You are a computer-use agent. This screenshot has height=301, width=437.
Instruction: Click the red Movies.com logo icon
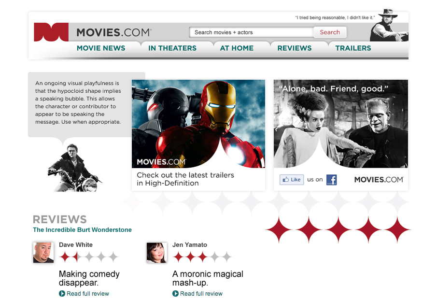(x=51, y=32)
